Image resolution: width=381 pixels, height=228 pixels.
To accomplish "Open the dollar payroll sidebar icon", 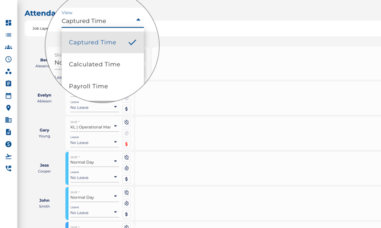I will [9, 144].
